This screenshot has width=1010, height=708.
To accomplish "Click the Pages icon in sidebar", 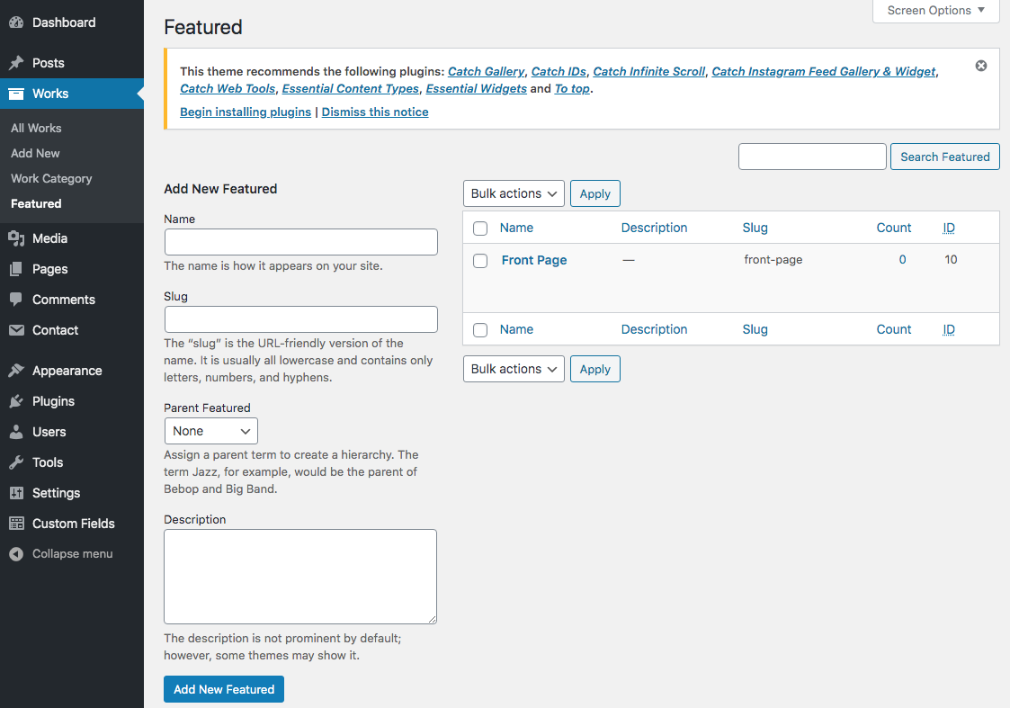I will pyautogui.click(x=16, y=269).
